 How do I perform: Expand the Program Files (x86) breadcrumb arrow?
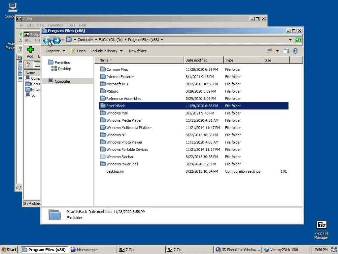pos(162,40)
